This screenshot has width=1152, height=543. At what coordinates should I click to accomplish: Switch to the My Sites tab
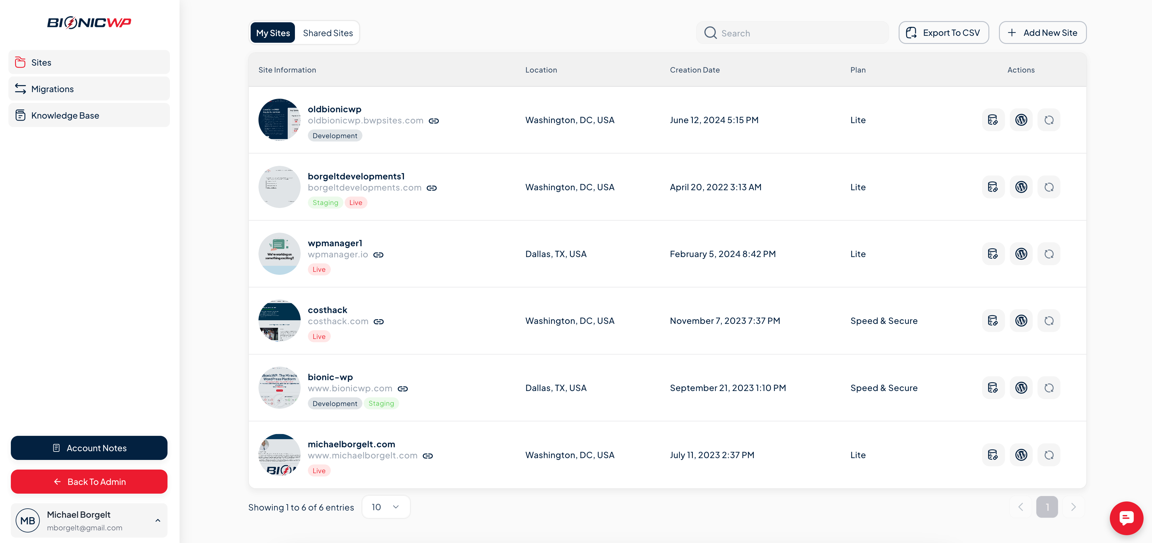273,33
